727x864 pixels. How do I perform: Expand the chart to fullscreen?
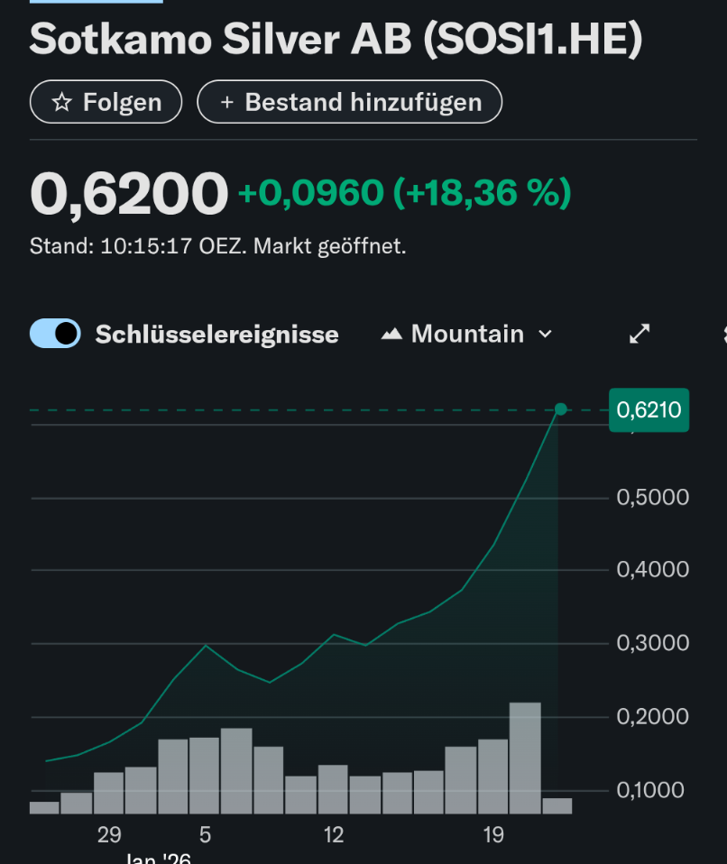[x=640, y=334]
